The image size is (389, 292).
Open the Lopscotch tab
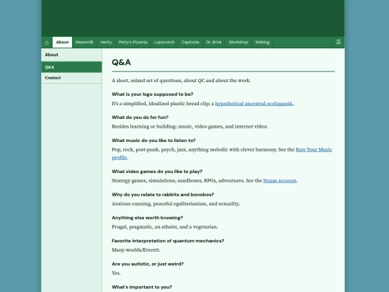click(164, 43)
